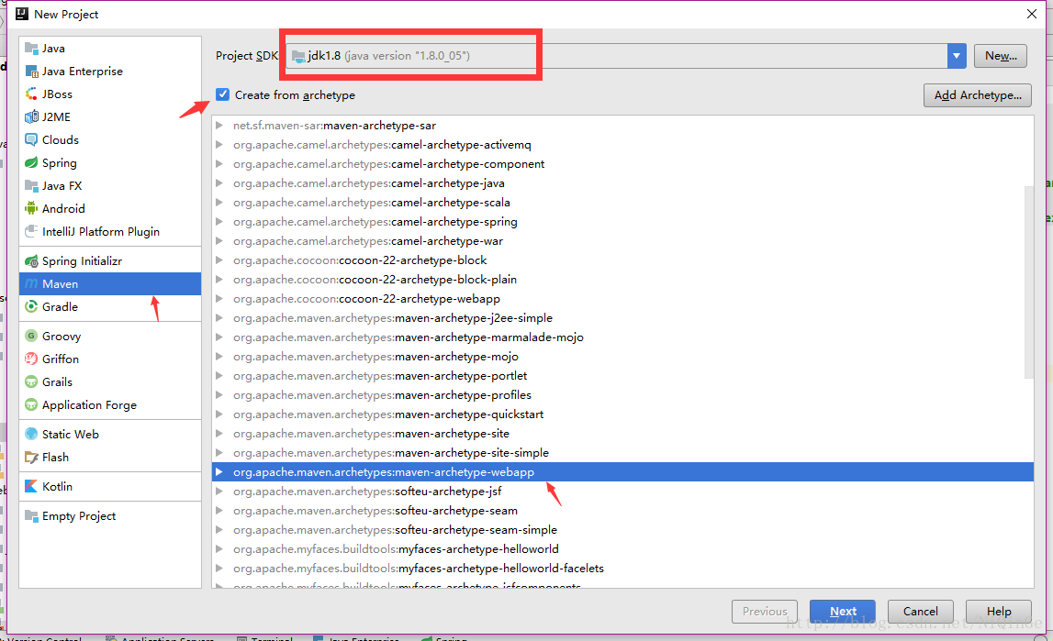Click the IntelliJ Platform Plugin icon

point(31,231)
